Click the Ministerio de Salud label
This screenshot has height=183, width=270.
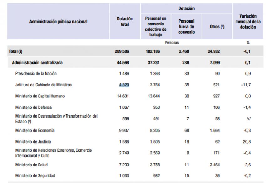pyautogui.click(x=31, y=165)
